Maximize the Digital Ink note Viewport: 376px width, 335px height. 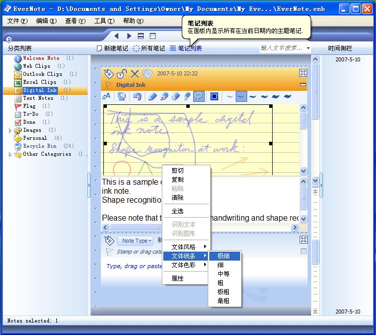point(303,73)
